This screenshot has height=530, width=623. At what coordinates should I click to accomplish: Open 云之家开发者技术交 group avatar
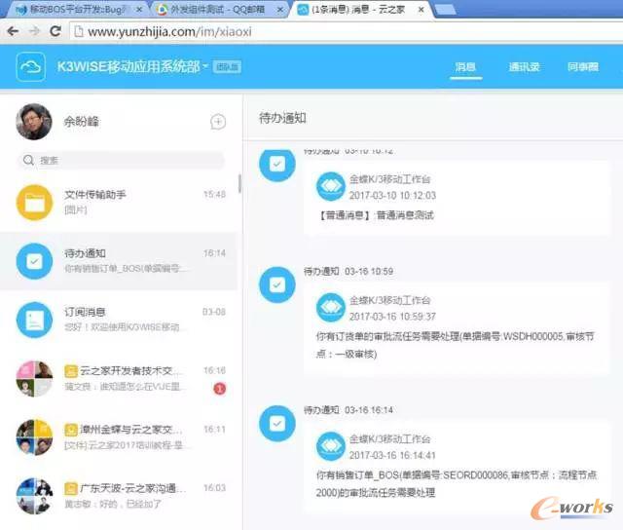35,379
